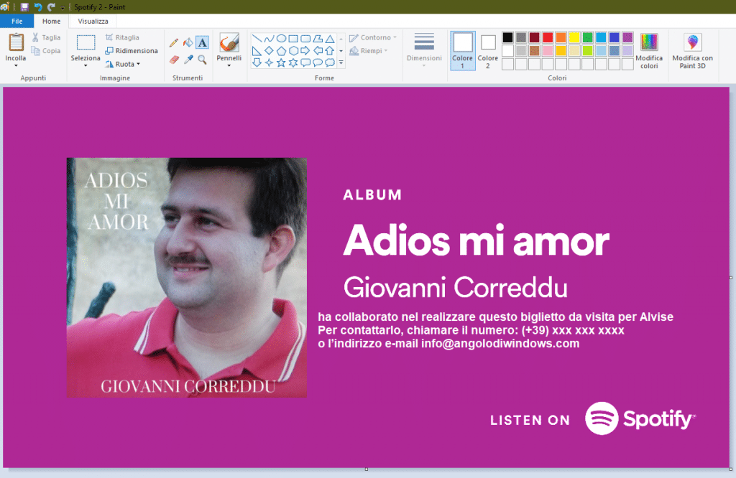736x478 pixels.
Task: Expand the full shapes gallery
Action: tap(341, 62)
